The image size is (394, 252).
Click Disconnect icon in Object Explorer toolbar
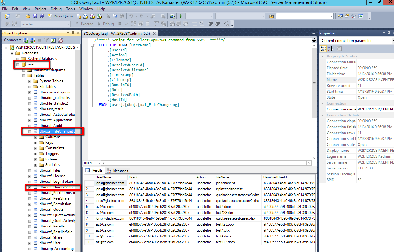point(32,40)
